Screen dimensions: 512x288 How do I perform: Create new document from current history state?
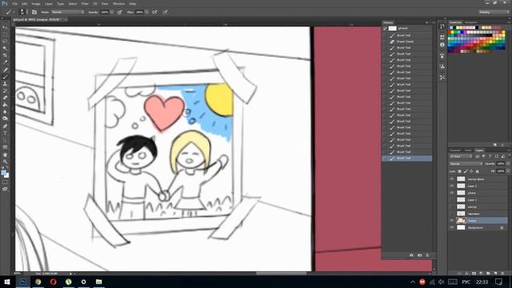pyautogui.click(x=411, y=255)
